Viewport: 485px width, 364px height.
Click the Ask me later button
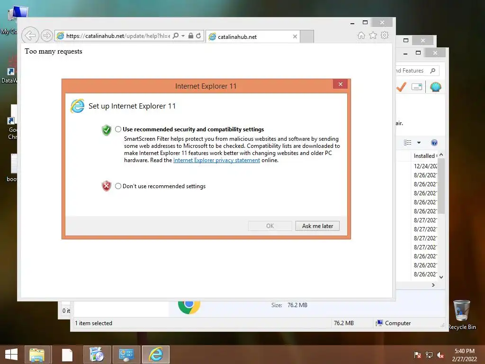coord(317,226)
